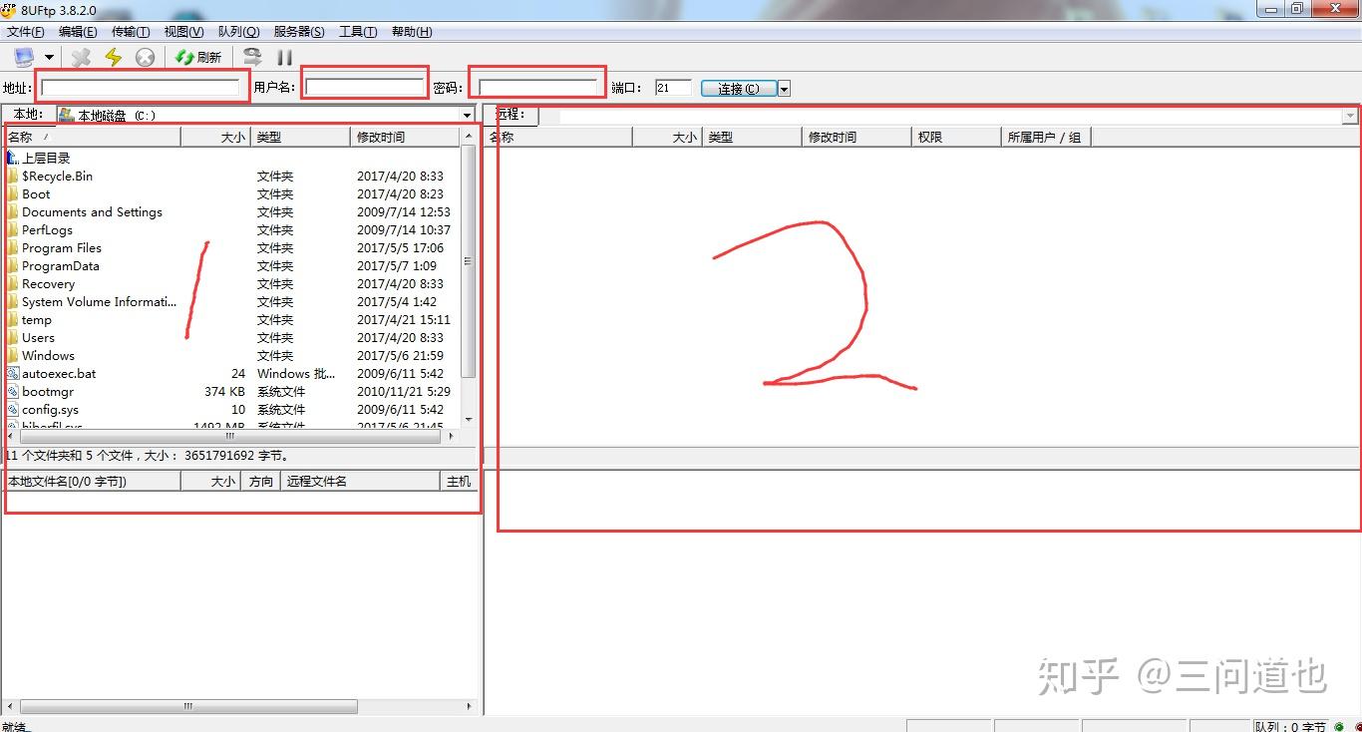Viewport: 1362px width, 732px height.
Task: Expand dropdown next to 连接 button
Action: point(784,89)
